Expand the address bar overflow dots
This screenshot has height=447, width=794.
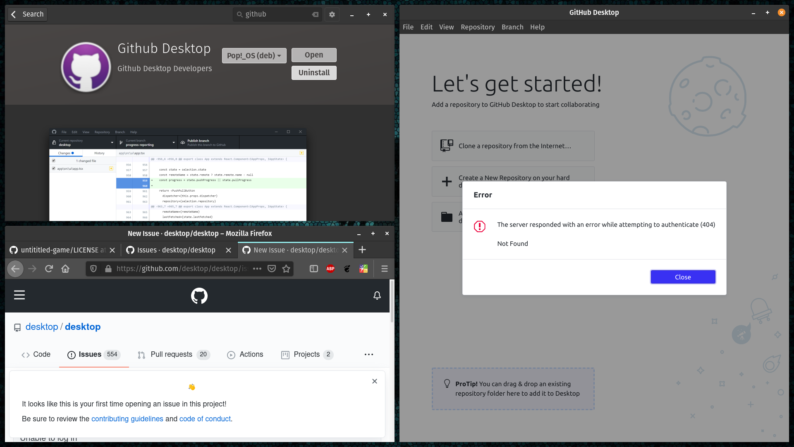[x=257, y=269]
